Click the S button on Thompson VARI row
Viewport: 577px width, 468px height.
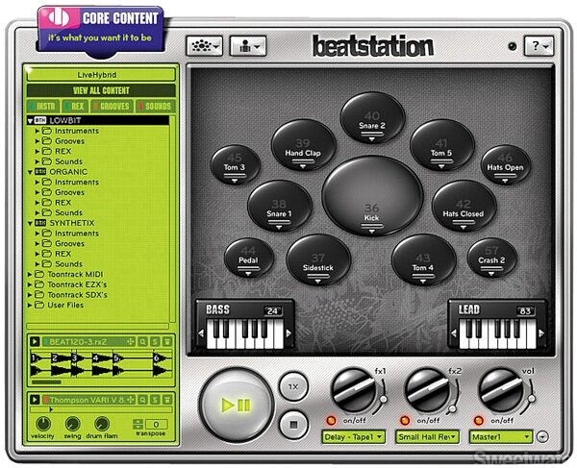click(x=155, y=399)
